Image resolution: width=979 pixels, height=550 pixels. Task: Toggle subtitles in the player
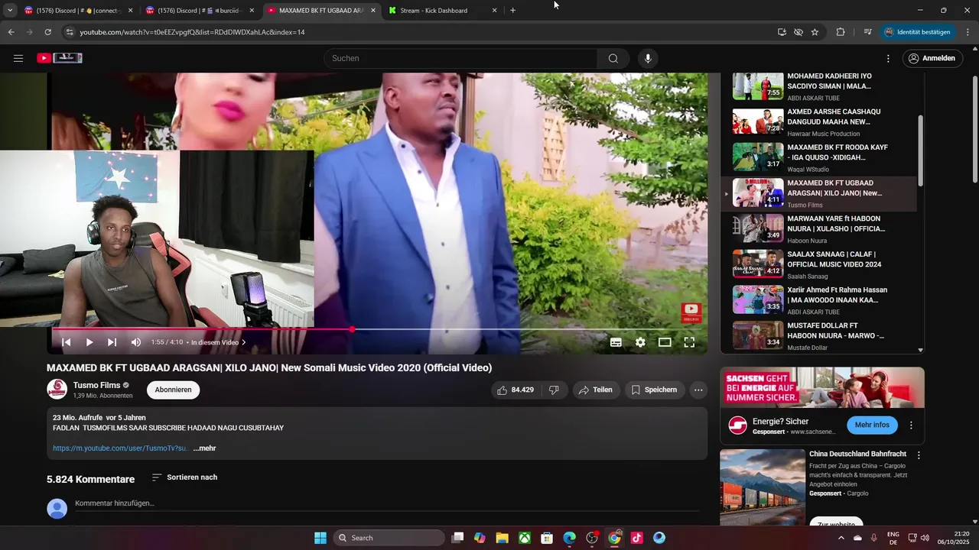coord(616,342)
